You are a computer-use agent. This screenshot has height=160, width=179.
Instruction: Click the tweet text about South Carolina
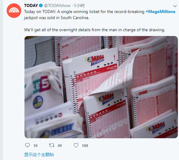point(100,15)
